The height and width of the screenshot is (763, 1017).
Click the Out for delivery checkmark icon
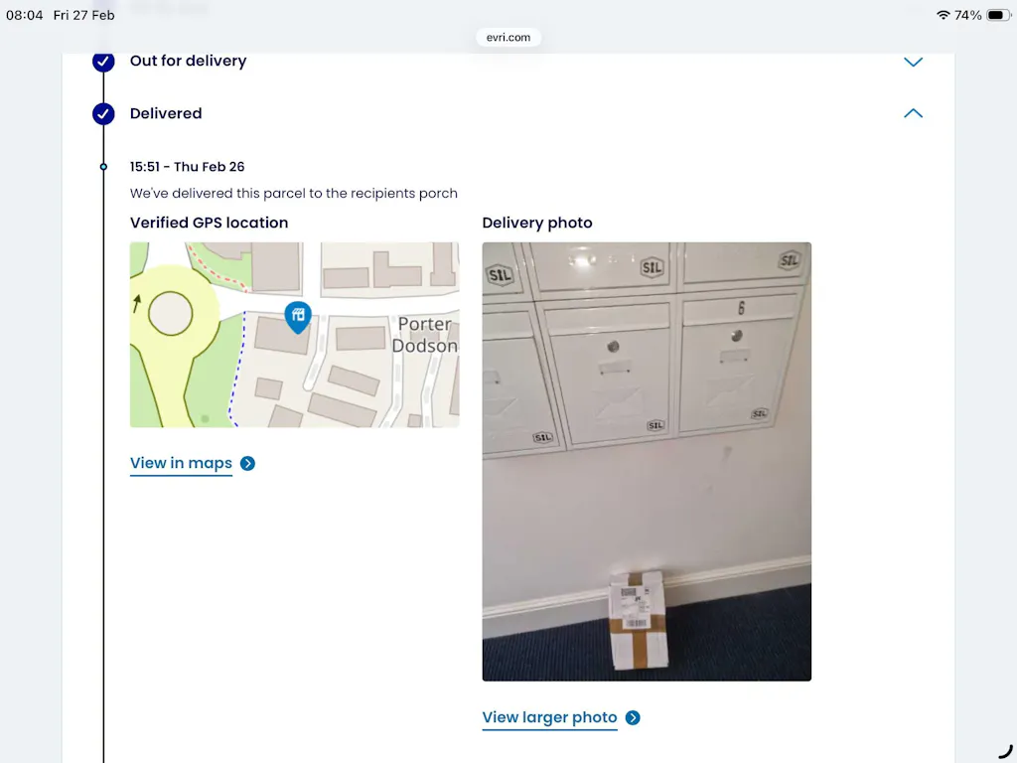[x=103, y=61]
